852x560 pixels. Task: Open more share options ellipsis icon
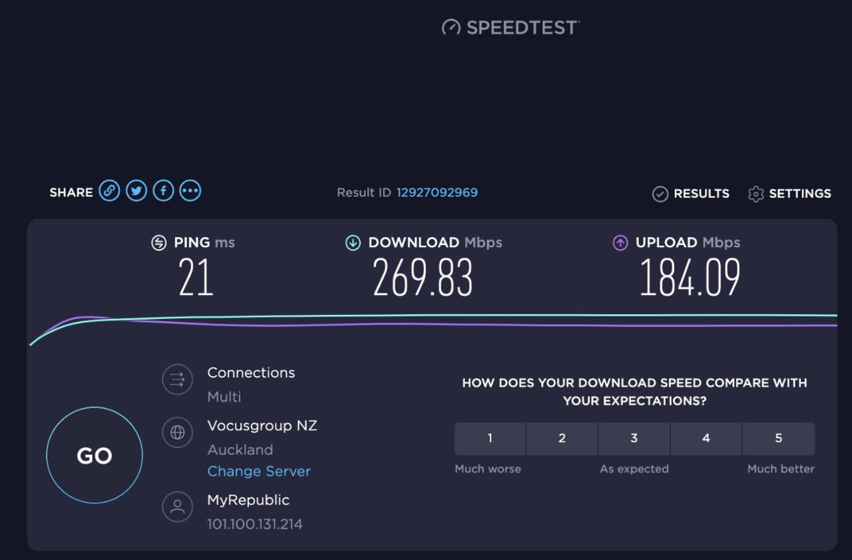pos(190,191)
